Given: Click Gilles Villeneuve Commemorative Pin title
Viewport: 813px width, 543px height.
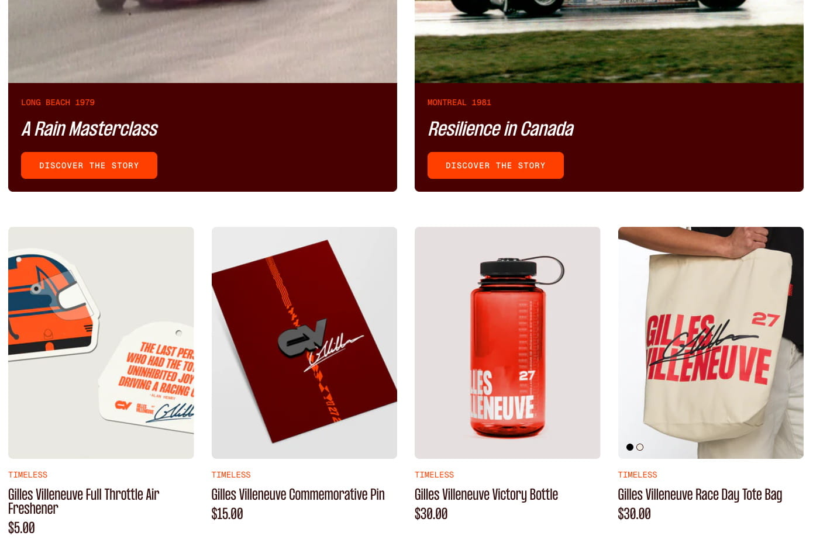Looking at the screenshot, I should pos(298,494).
